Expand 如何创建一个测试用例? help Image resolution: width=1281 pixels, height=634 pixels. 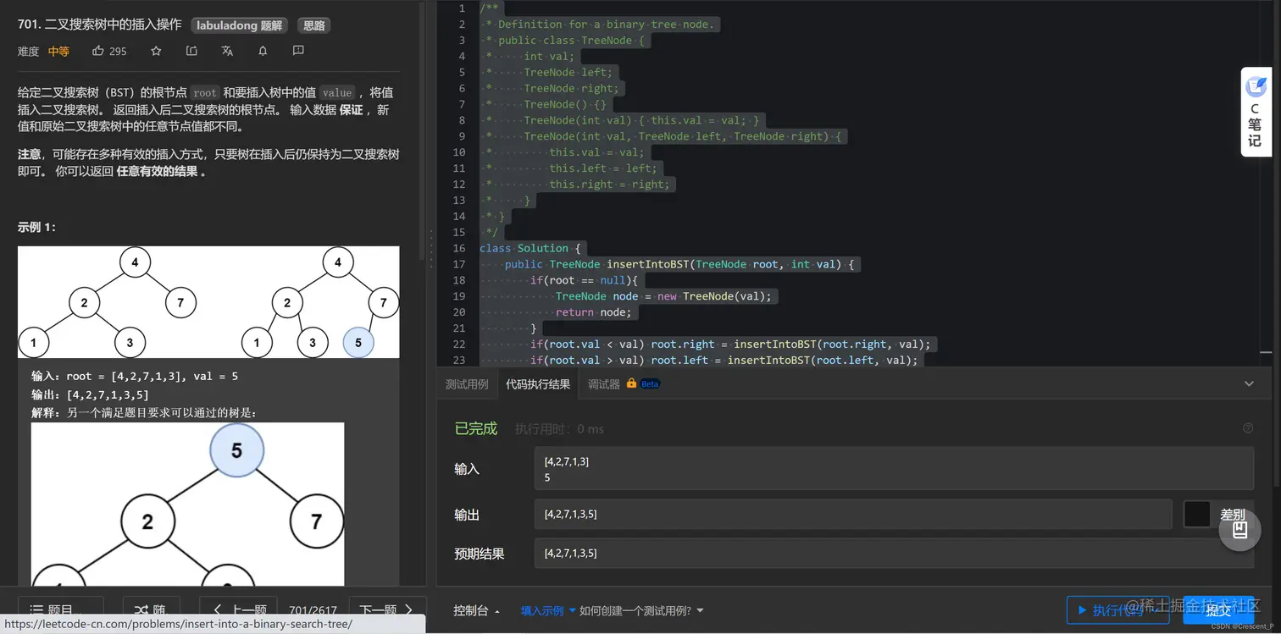[641, 610]
